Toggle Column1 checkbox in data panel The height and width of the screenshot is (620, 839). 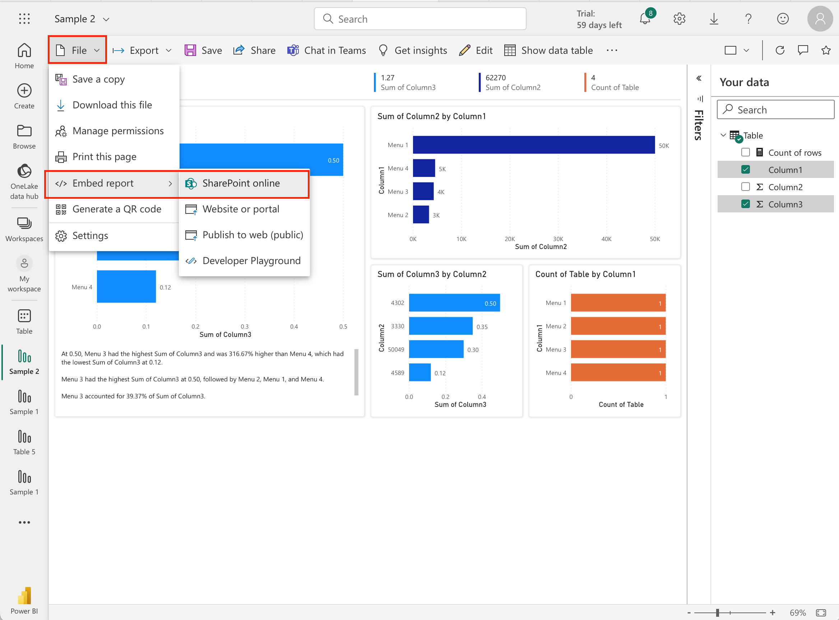point(745,169)
